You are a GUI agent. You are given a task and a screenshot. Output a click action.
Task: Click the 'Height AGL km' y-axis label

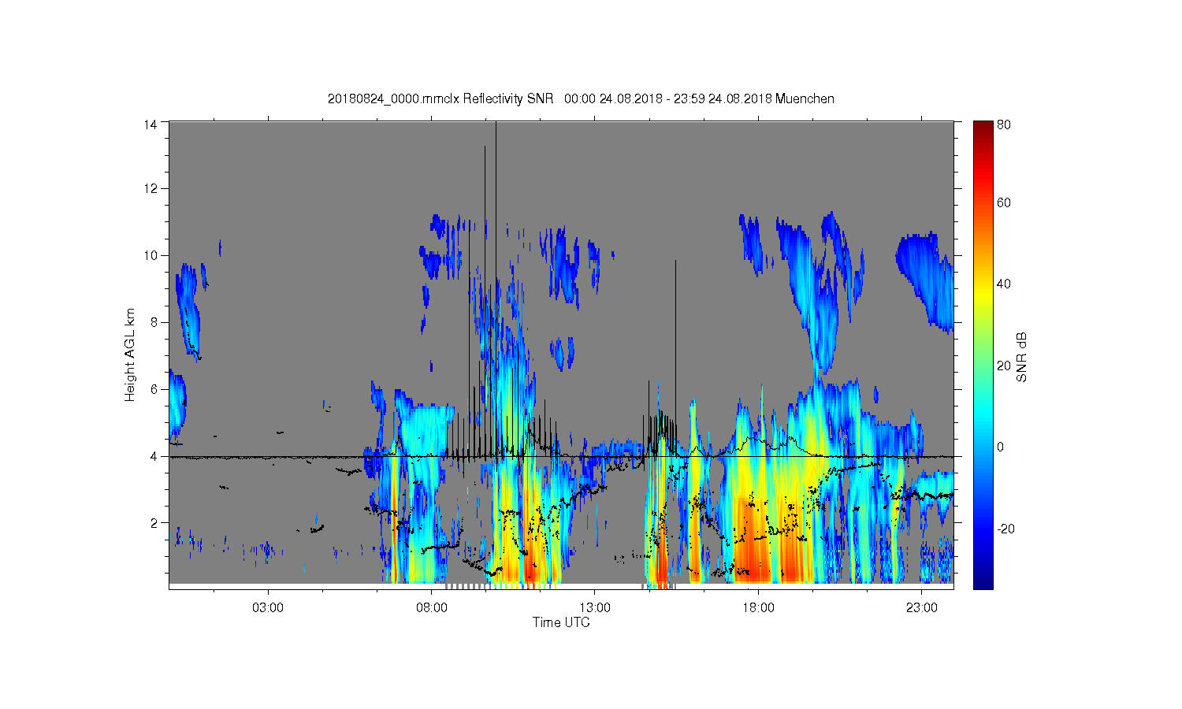(x=130, y=354)
